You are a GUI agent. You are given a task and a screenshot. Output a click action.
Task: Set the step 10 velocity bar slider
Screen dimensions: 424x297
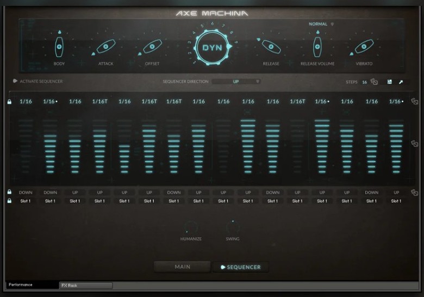coord(248,146)
